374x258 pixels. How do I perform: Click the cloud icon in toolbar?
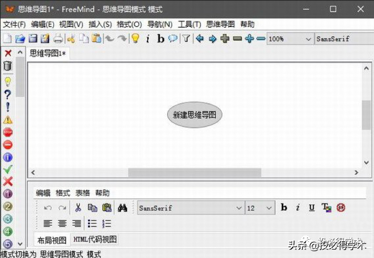(x=173, y=38)
